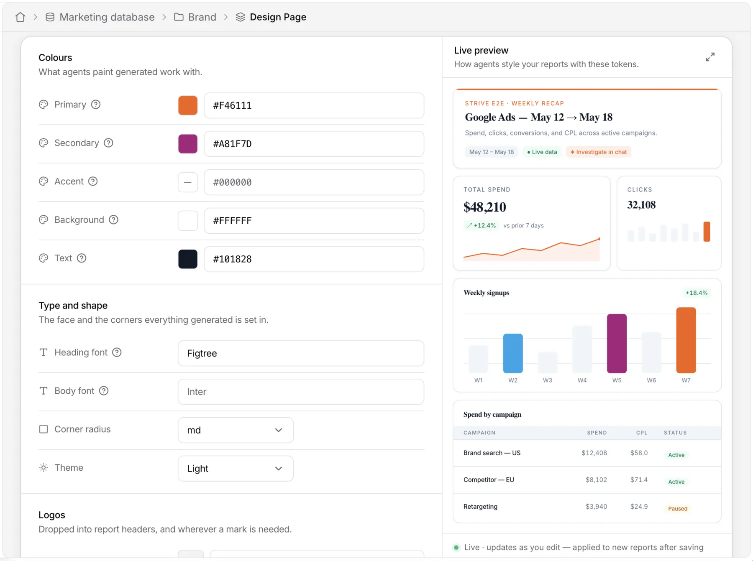
Task: Select the W5 purple signup bar
Action: (617, 344)
